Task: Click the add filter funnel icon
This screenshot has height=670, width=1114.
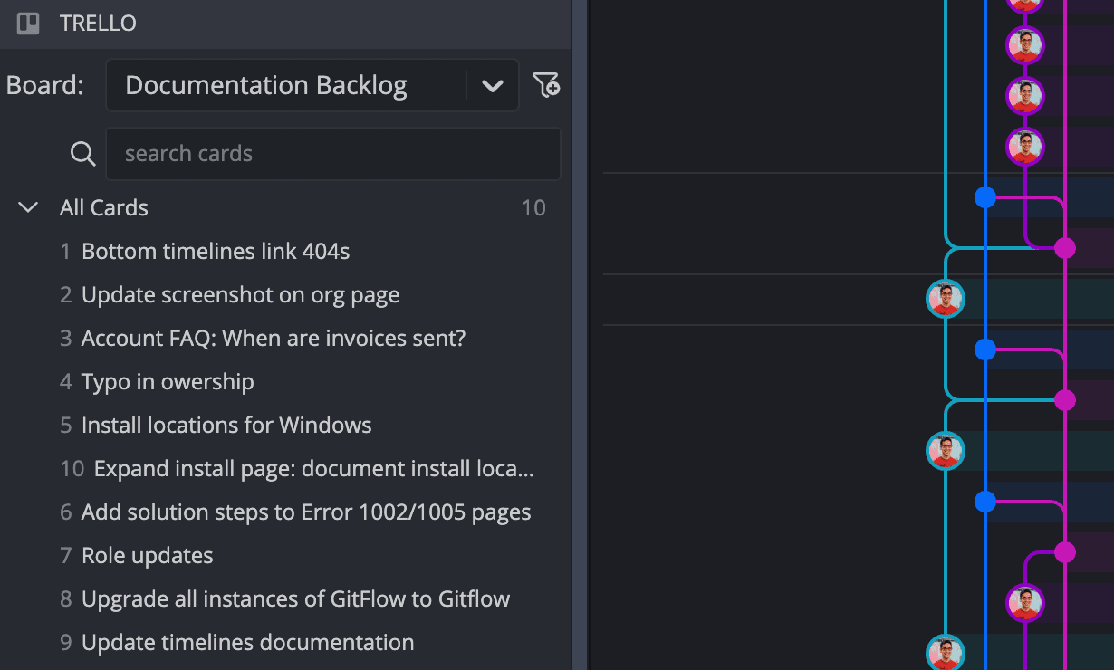Action: pos(546,85)
